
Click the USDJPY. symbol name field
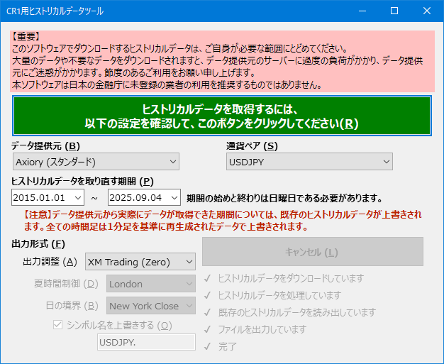tap(146, 342)
